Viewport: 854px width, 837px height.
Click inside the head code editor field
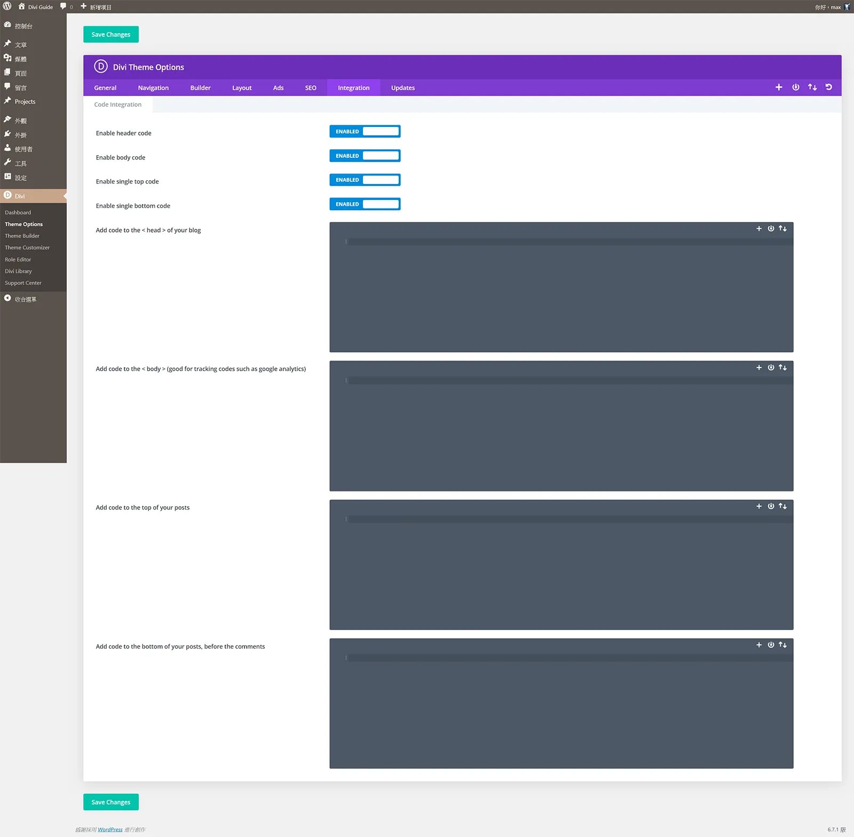coord(562,288)
